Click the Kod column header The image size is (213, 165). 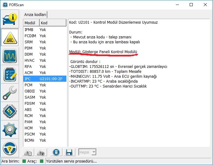53,23
